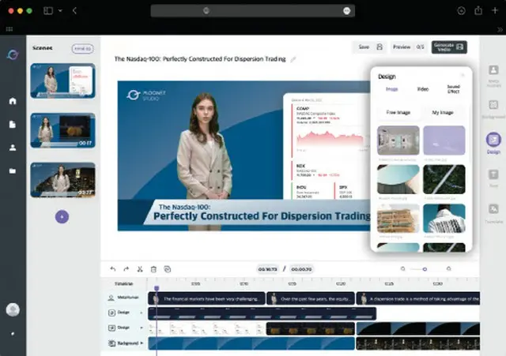Click the pencil icon to edit the project title
The width and height of the screenshot is (506, 356).
tap(293, 59)
